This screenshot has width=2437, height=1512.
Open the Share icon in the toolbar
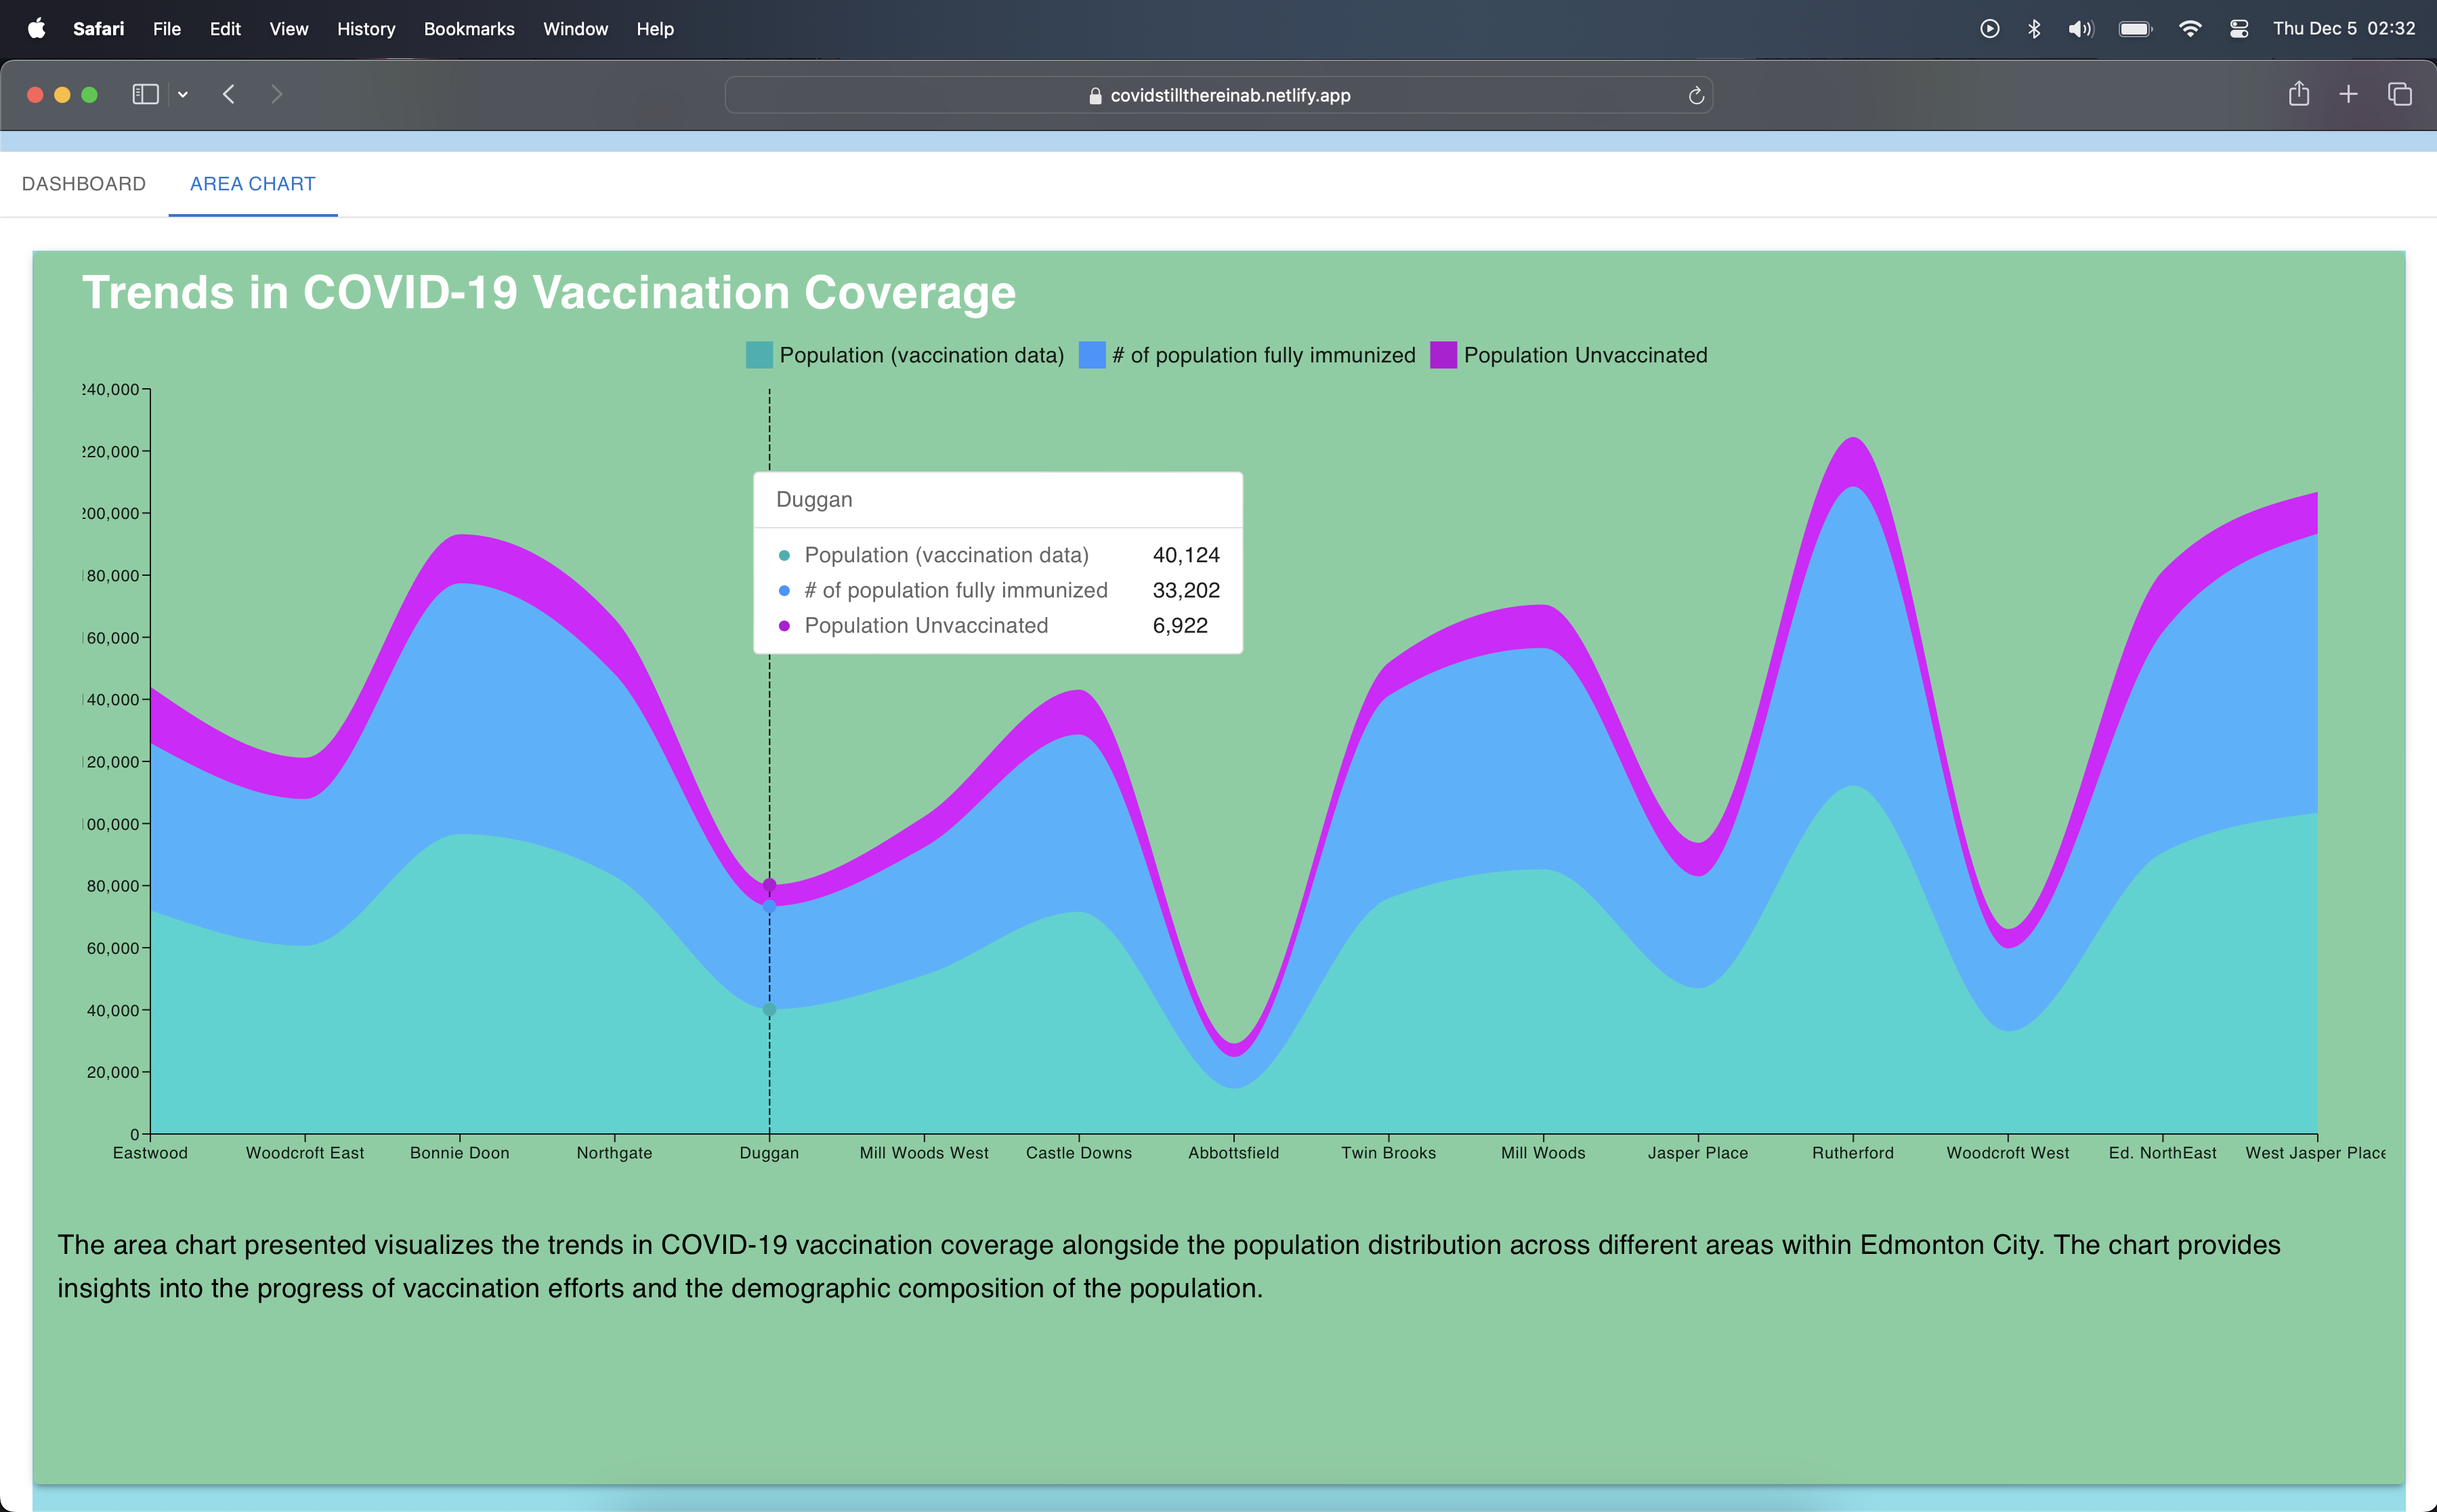pos(2298,94)
